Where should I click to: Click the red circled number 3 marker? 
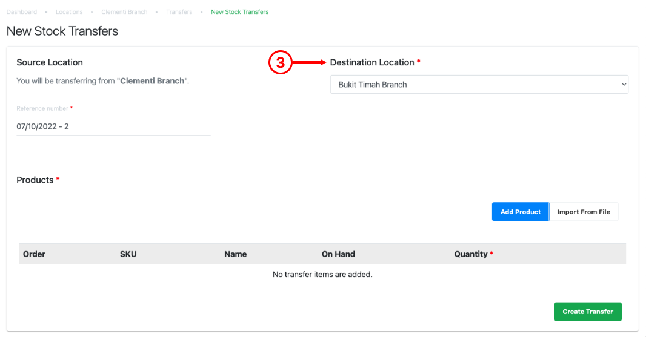coord(280,62)
